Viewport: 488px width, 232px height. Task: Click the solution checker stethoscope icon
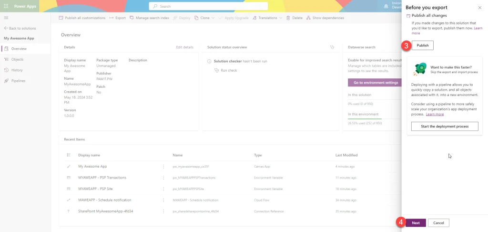[x=332, y=47]
